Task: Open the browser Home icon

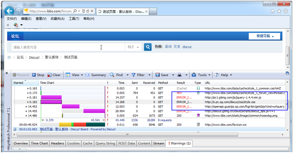Action: [273, 11]
